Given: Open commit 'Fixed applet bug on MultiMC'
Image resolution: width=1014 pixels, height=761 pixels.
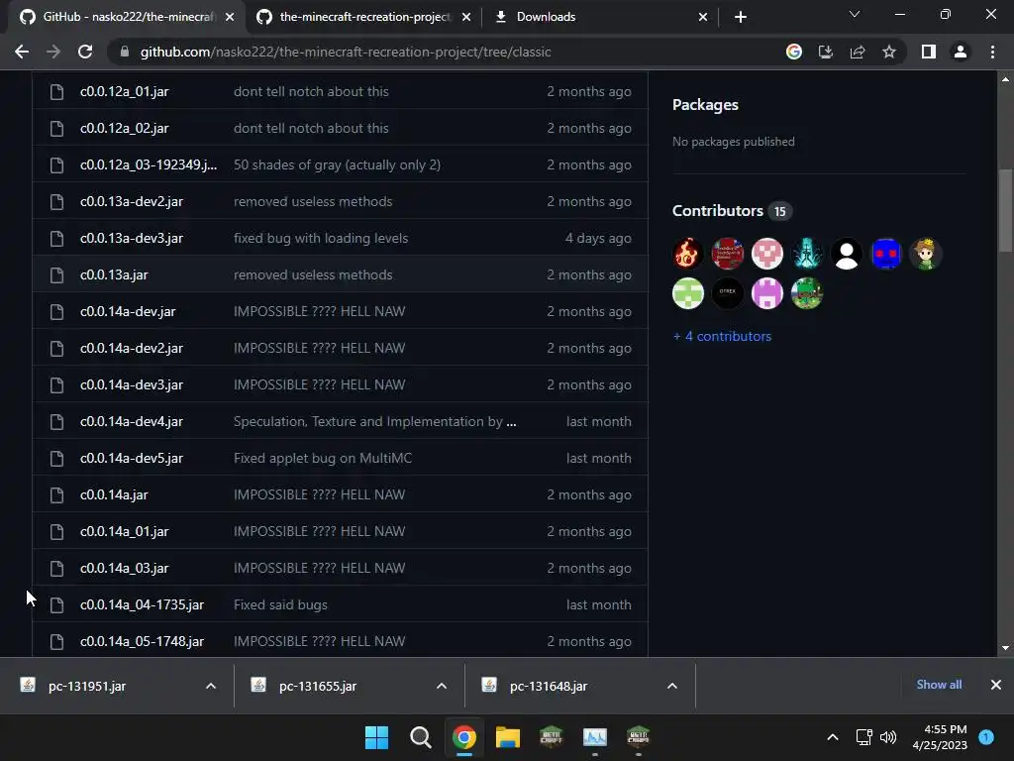Looking at the screenshot, I should click(323, 458).
